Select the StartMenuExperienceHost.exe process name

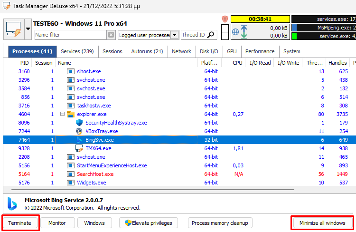coord(112,165)
